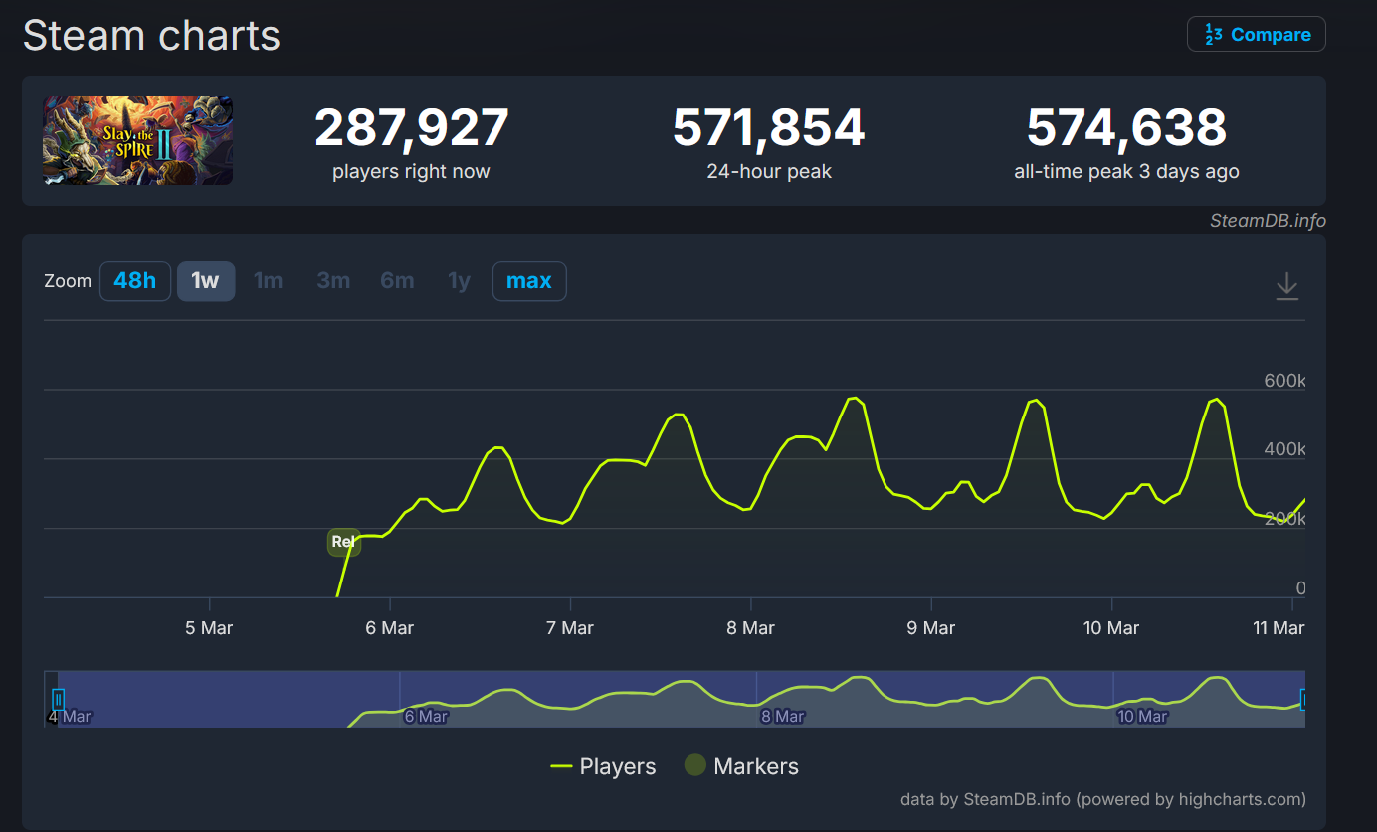Open the 'data by SteamDB.info' credits link
Screen dimensions: 1377x832
[x=1103, y=799]
